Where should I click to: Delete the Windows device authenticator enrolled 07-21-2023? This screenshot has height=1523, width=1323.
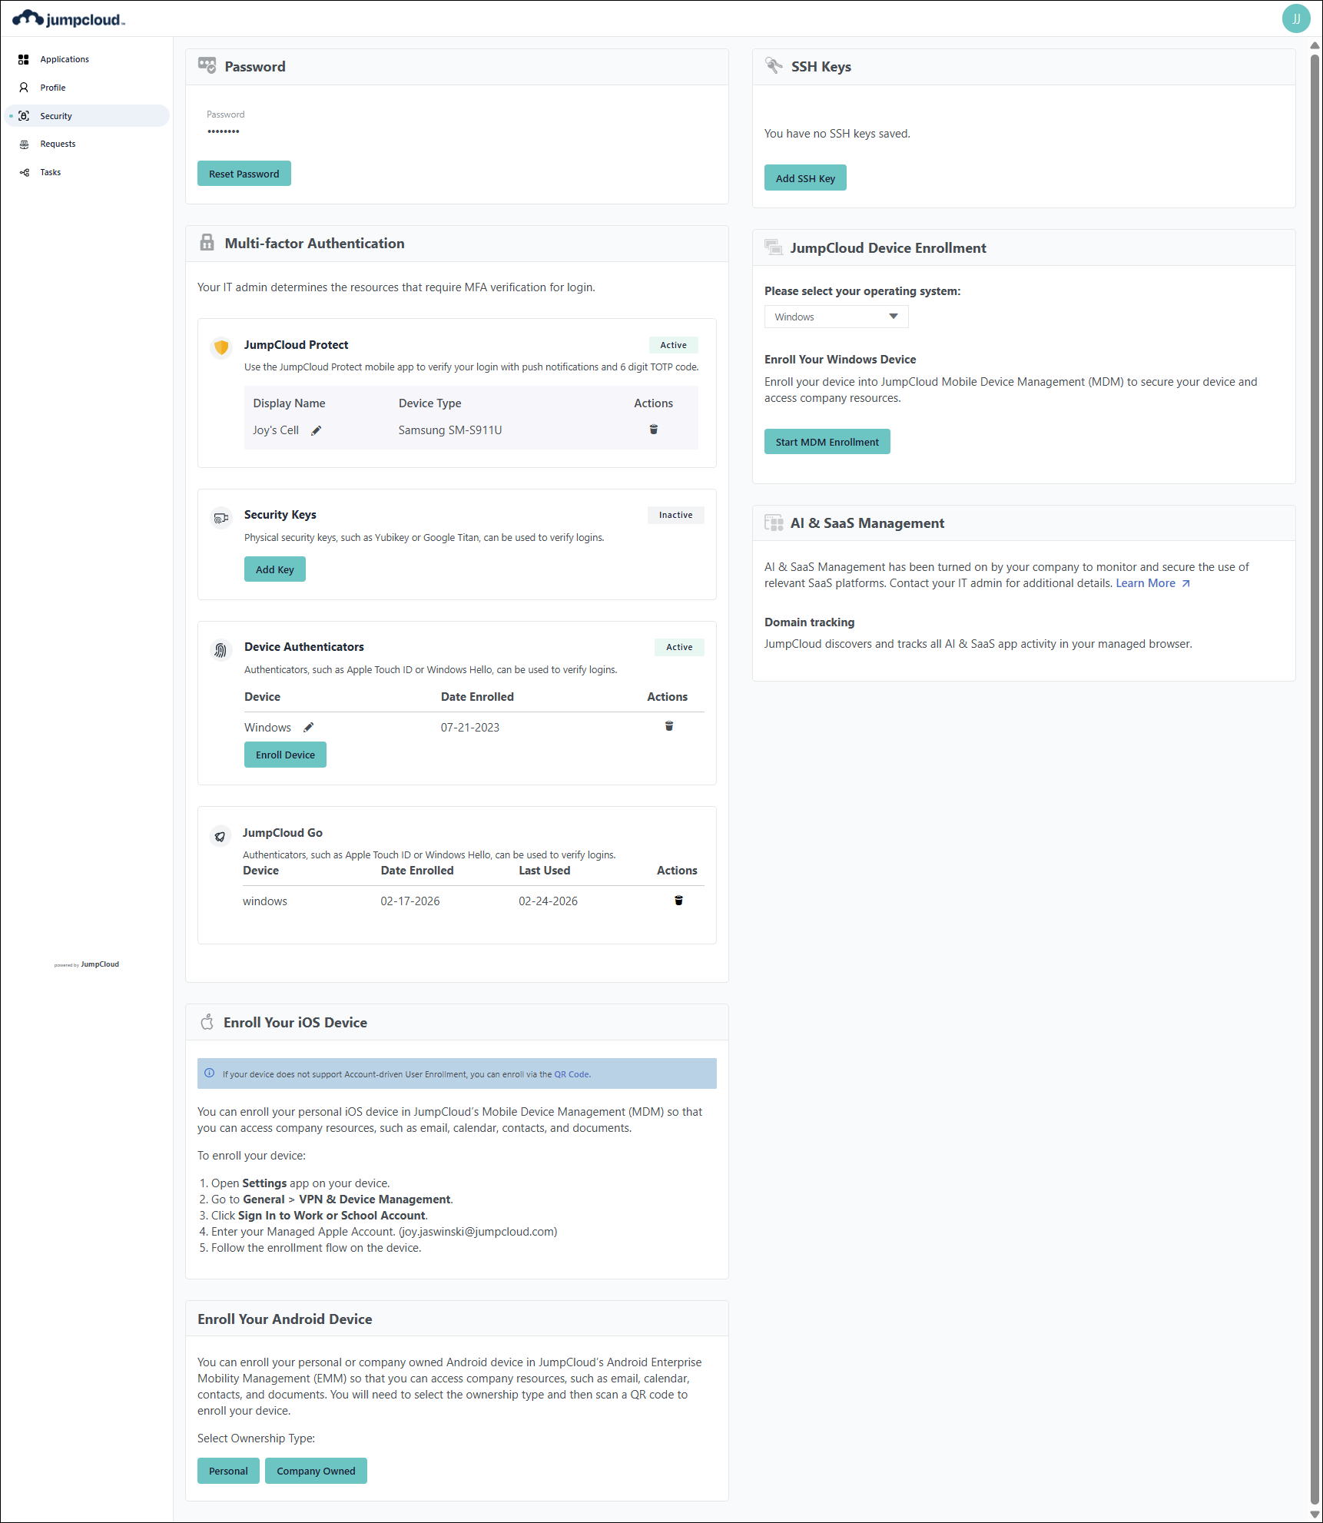(668, 726)
